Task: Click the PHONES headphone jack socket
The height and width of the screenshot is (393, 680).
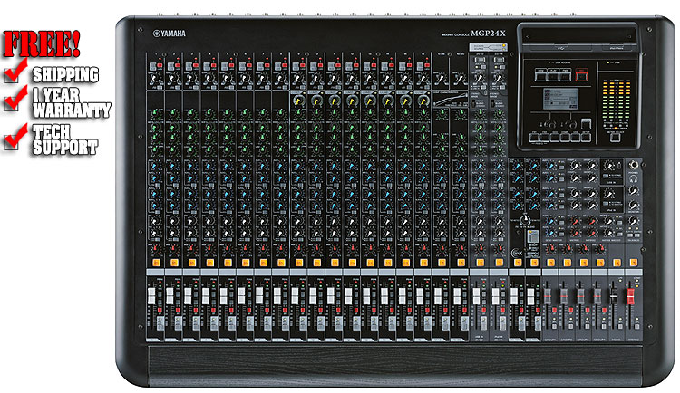Action: pyautogui.click(x=634, y=165)
